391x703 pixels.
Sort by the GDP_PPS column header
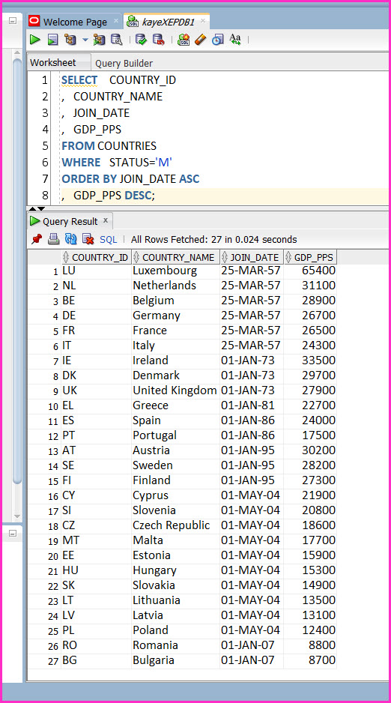click(310, 257)
